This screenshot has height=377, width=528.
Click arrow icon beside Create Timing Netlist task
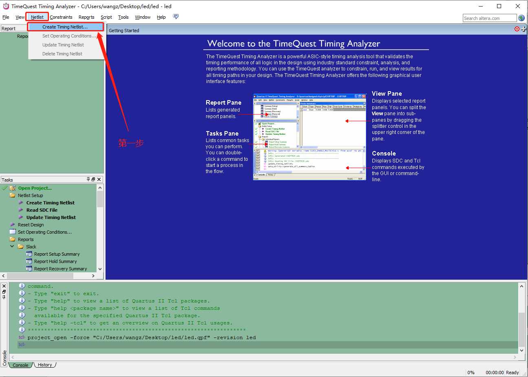pyautogui.click(x=21, y=203)
